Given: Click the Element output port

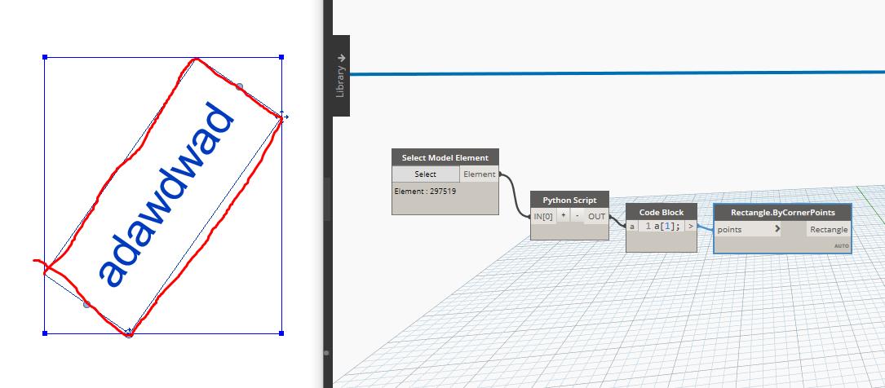Looking at the screenshot, I should [x=479, y=174].
